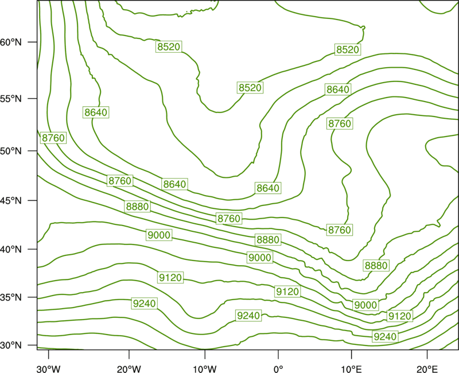Click the southernmost 8760 contour label
The width and height of the screenshot is (459, 373).
(x=339, y=230)
